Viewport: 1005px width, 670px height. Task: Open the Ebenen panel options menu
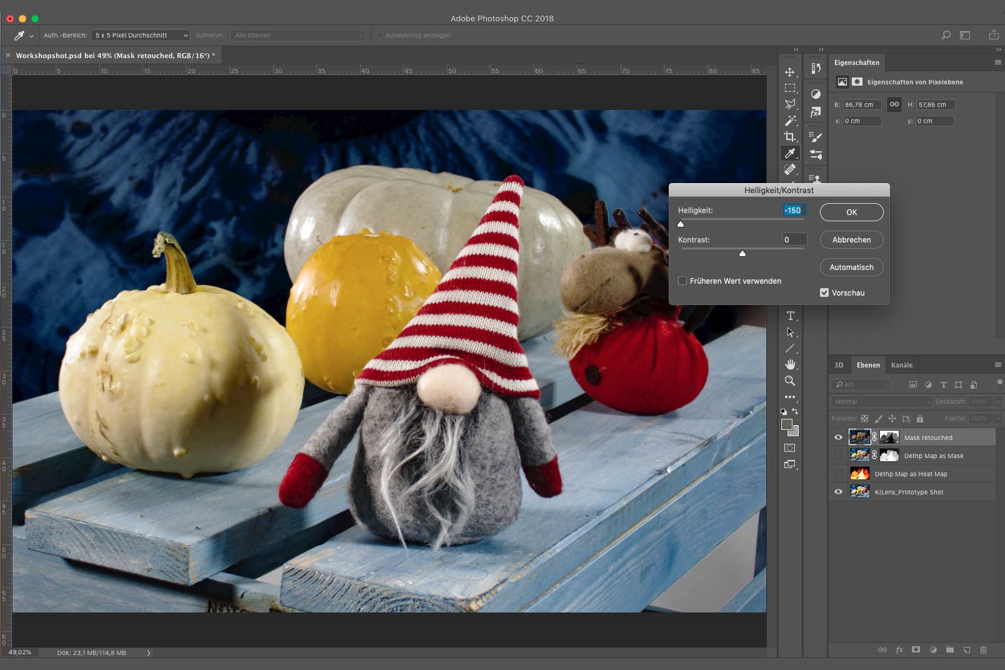(997, 365)
